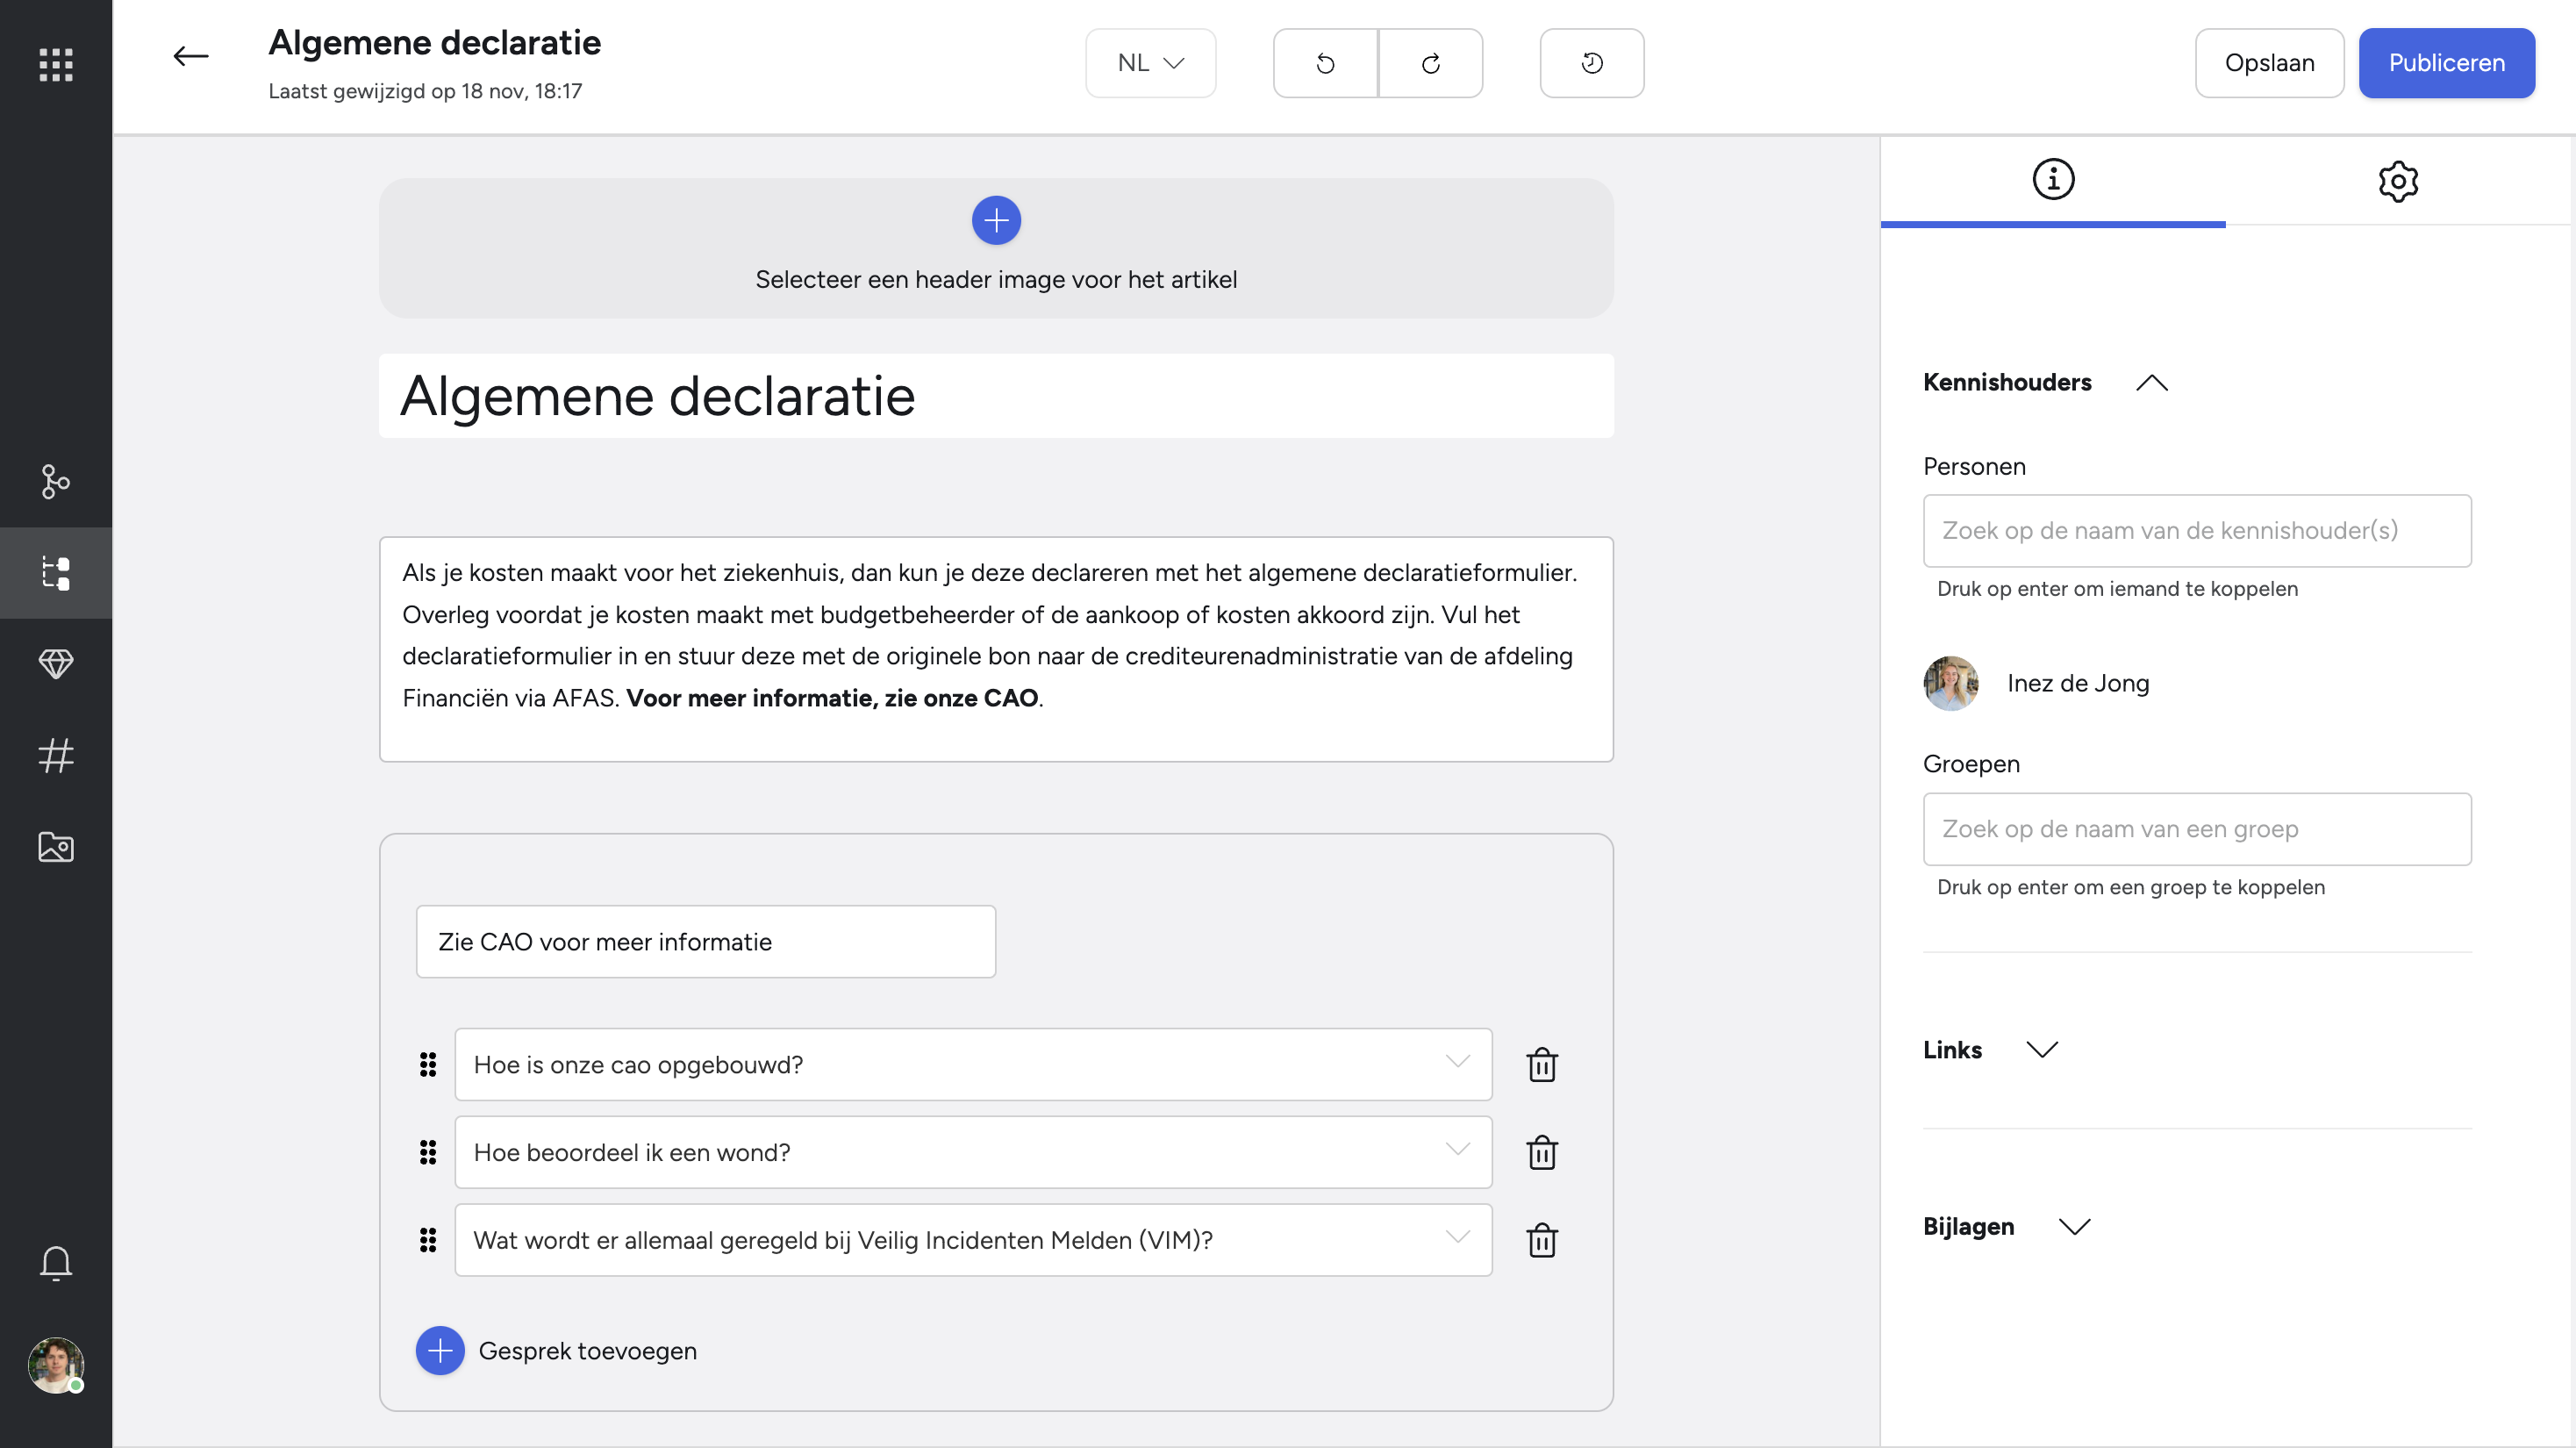This screenshot has height=1448, width=2576.
Task: Focus the groep name search field
Action: pos(2197,829)
